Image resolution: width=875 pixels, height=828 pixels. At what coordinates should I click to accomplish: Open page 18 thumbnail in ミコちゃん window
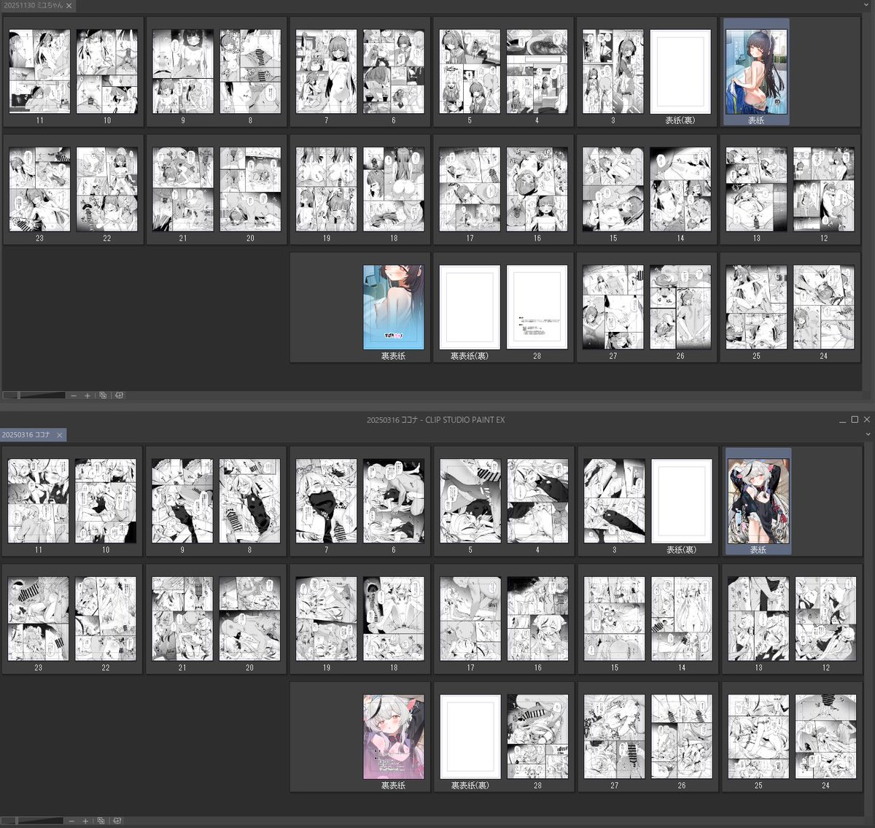point(394,190)
